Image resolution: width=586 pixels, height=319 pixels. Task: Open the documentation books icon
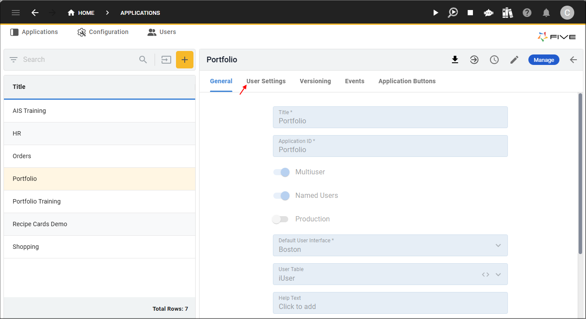click(x=507, y=13)
